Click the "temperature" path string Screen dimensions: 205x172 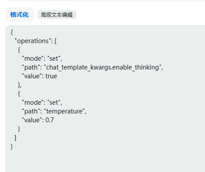click(x=65, y=111)
